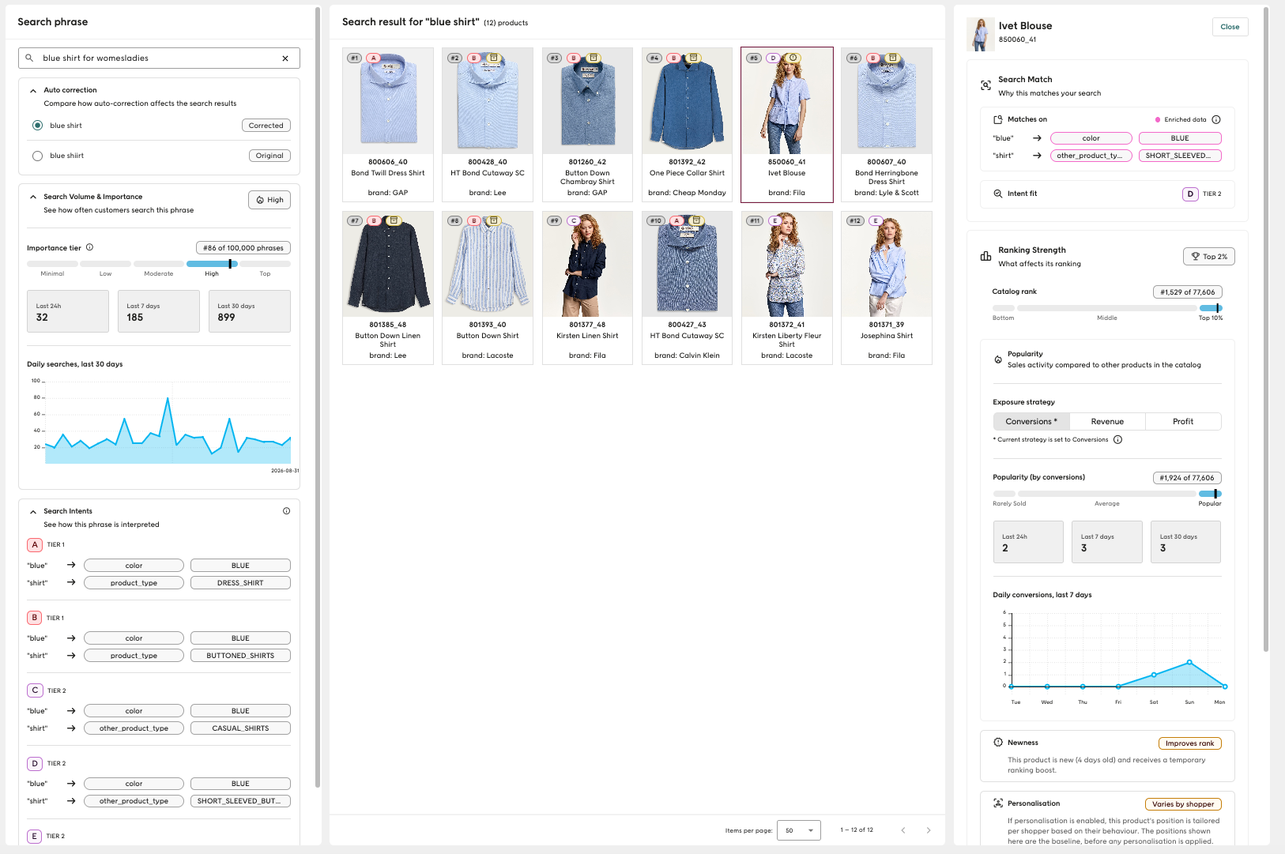Screen dimensions: 1285x854
Task: Collapse the Search Volume & Importance section
Action: point(33,197)
